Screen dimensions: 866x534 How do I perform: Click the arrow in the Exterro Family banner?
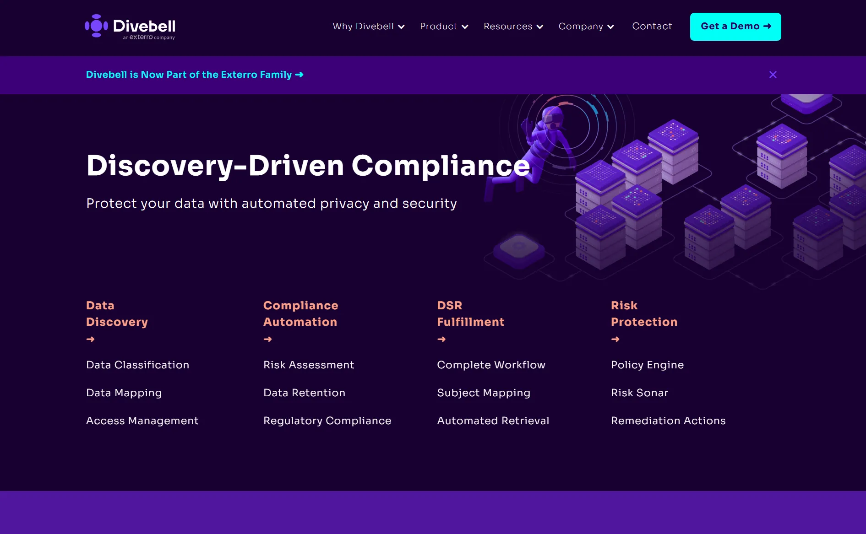(299, 75)
